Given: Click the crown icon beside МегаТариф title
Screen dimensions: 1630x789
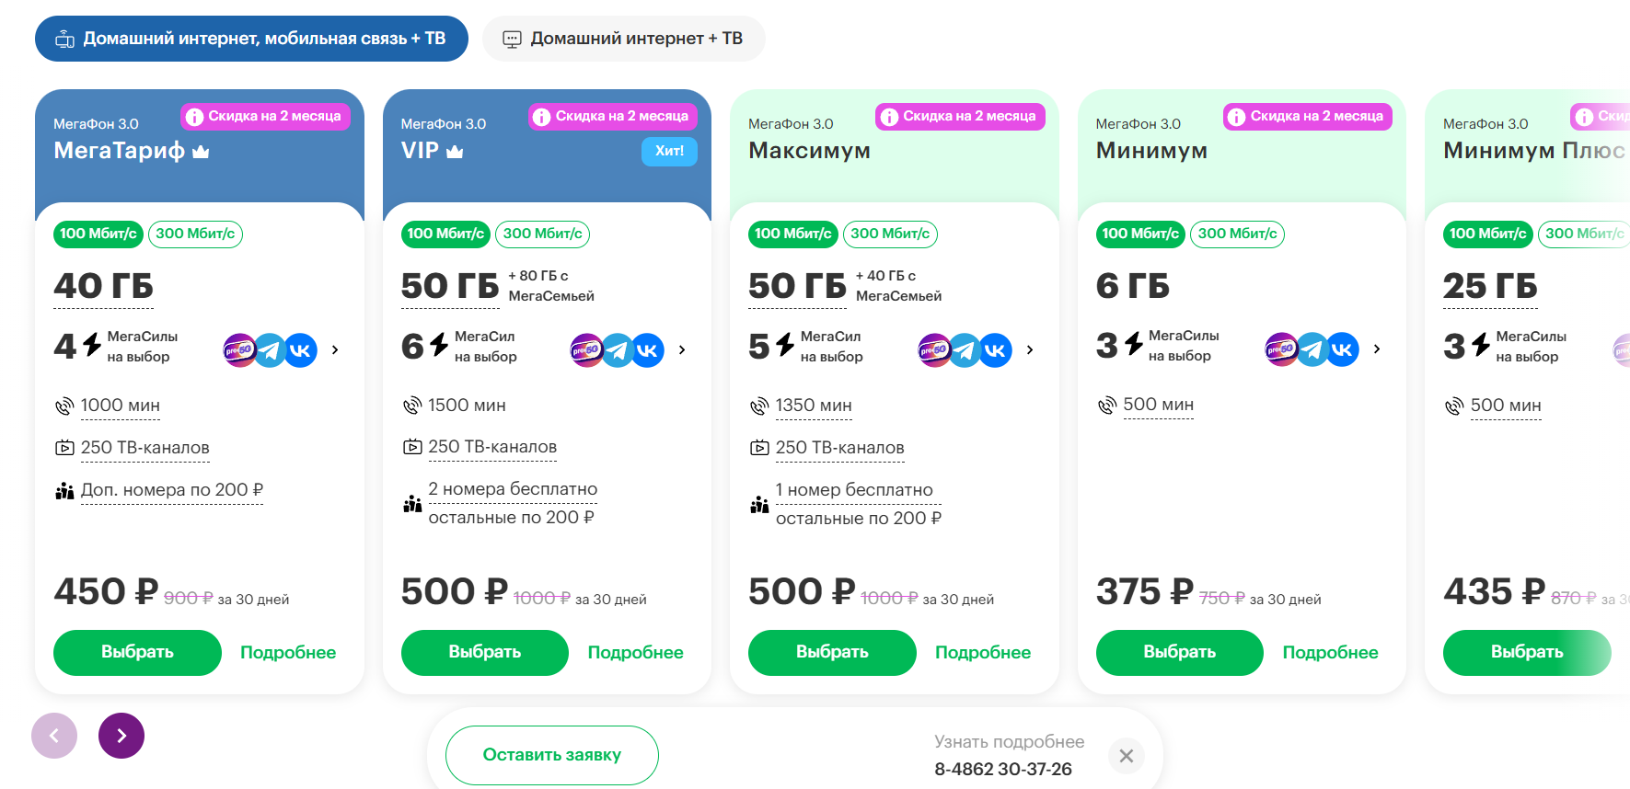Looking at the screenshot, I should pyautogui.click(x=201, y=152).
